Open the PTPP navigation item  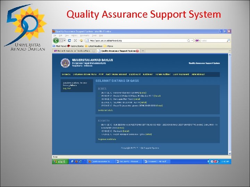coord(101,74)
